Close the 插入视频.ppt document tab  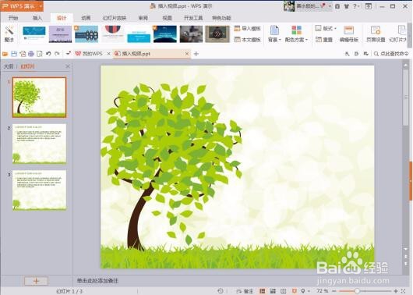point(187,54)
